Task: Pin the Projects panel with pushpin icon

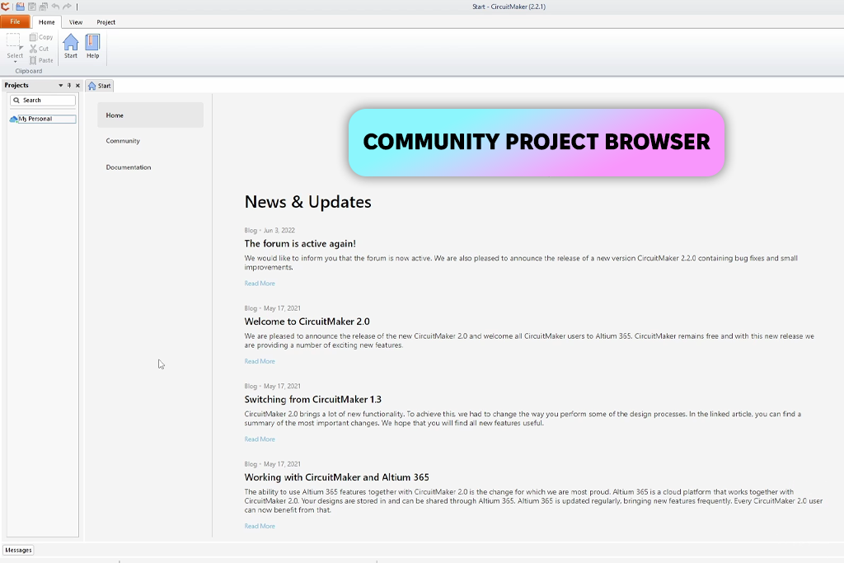Action: pyautogui.click(x=69, y=85)
